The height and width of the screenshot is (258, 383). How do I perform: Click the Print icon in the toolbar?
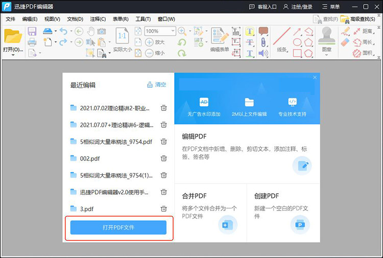tap(32, 42)
